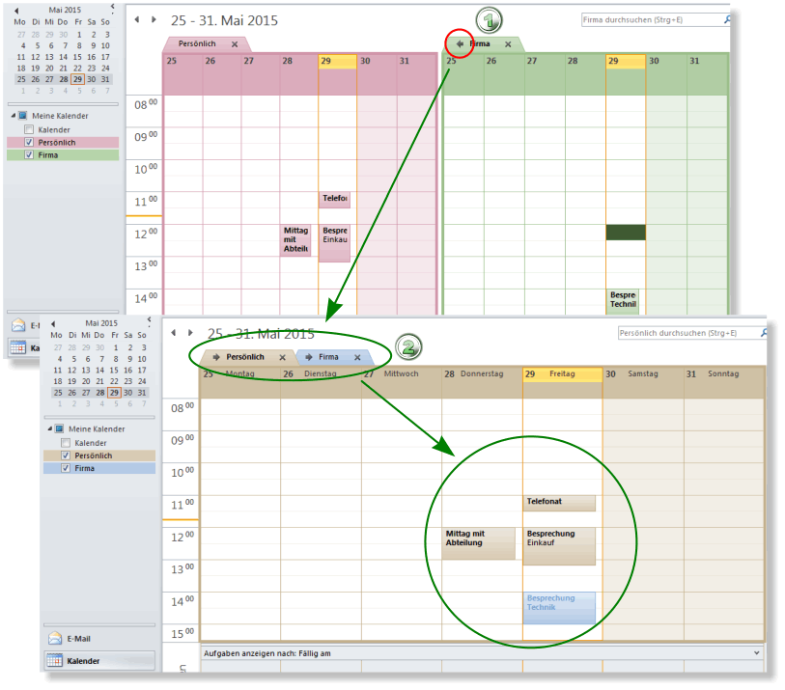Collapse Meine Kalender group in lower window
This screenshot has width=785, height=690.
(x=48, y=429)
